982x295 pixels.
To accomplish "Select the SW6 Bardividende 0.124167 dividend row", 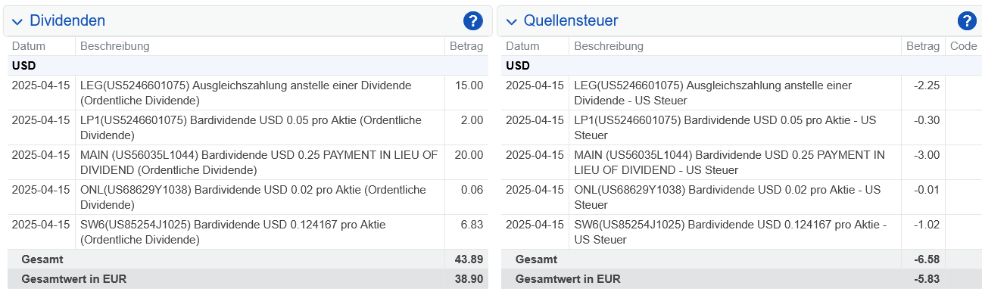I will tap(248, 232).
